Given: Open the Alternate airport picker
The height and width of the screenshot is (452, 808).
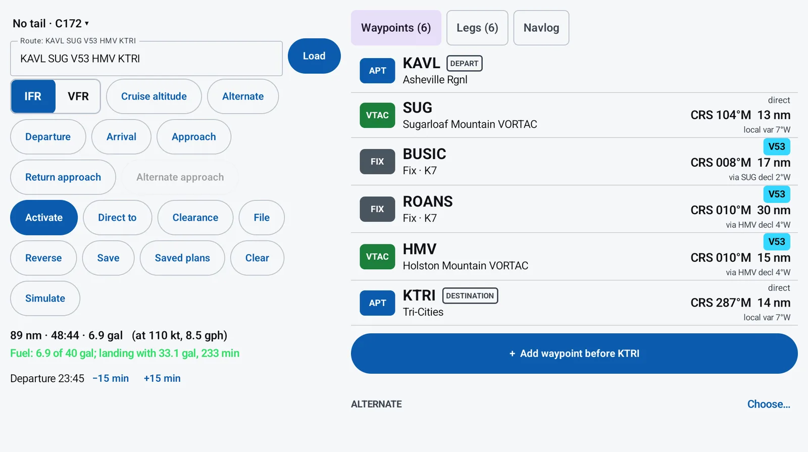Looking at the screenshot, I should [243, 96].
